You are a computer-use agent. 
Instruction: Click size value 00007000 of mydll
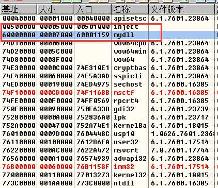[56, 35]
